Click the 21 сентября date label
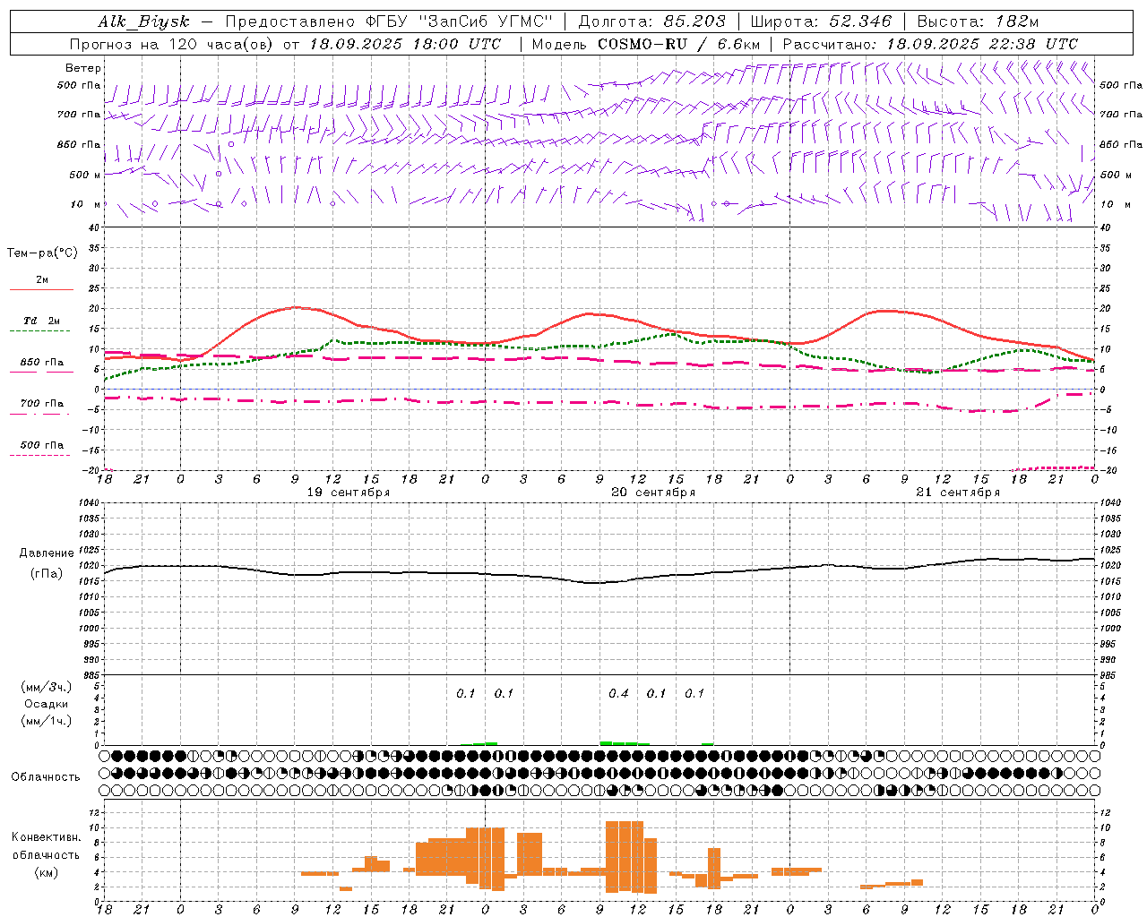Screen dimensions: 1147x917 point(958,493)
